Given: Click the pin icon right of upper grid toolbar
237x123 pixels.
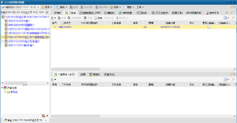Looking at the screenshot, I should pyautogui.click(x=233, y=18).
